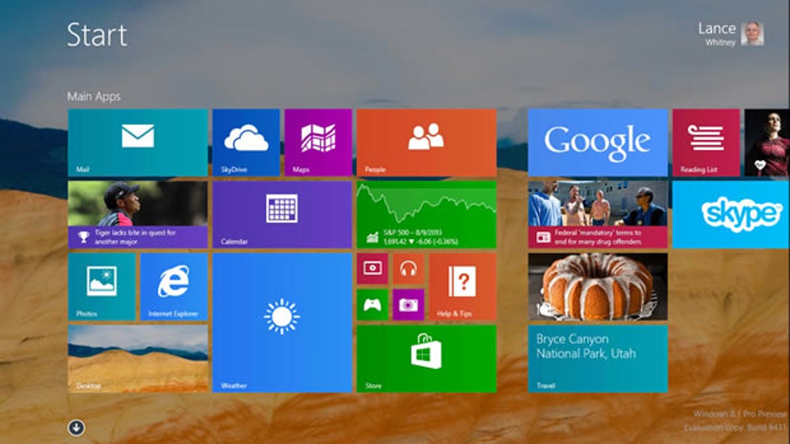The height and width of the screenshot is (444, 790).
Task: Open the Maps app
Action: click(x=317, y=141)
